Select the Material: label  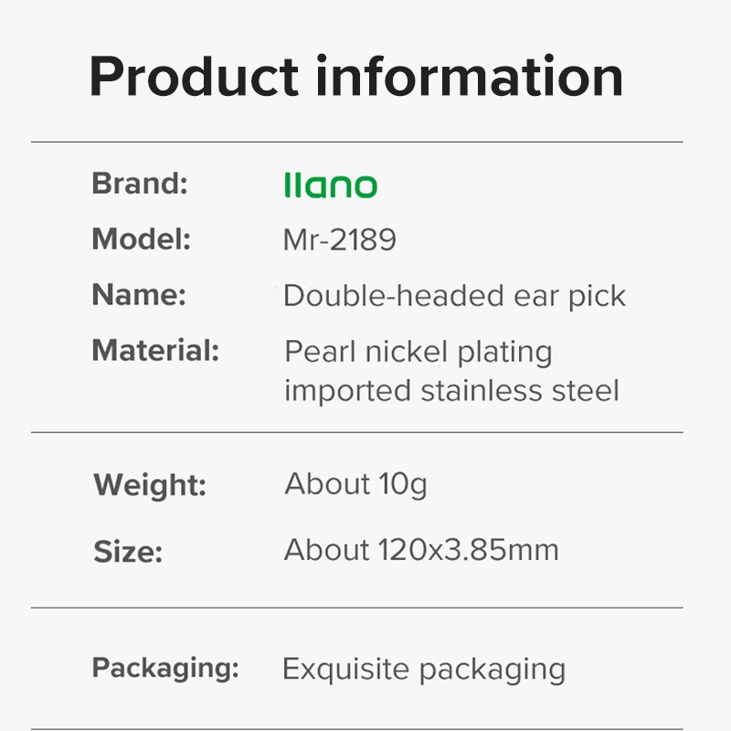[x=155, y=350]
